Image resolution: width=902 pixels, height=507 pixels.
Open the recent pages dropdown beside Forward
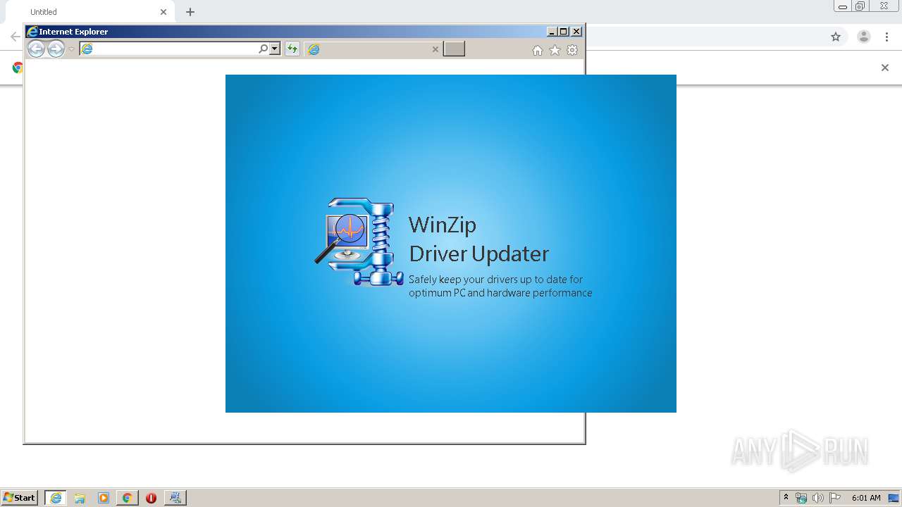point(71,49)
